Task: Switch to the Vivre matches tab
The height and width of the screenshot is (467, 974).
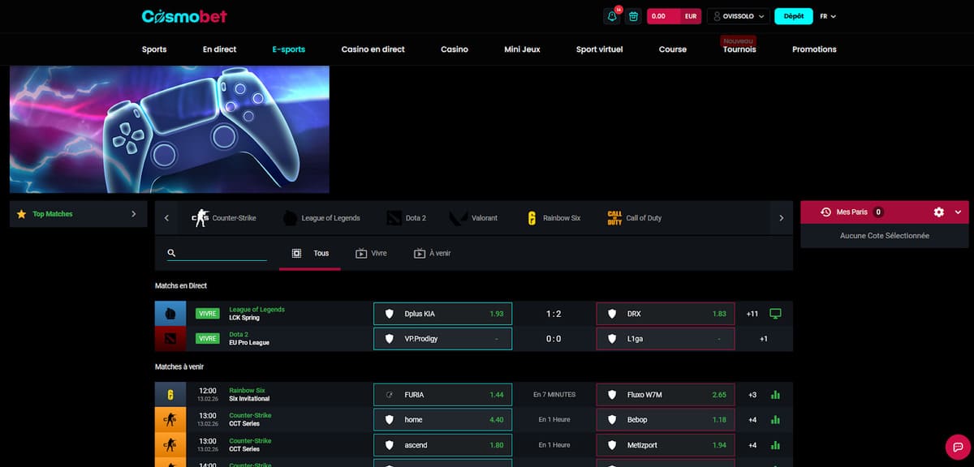Action: coord(371,253)
